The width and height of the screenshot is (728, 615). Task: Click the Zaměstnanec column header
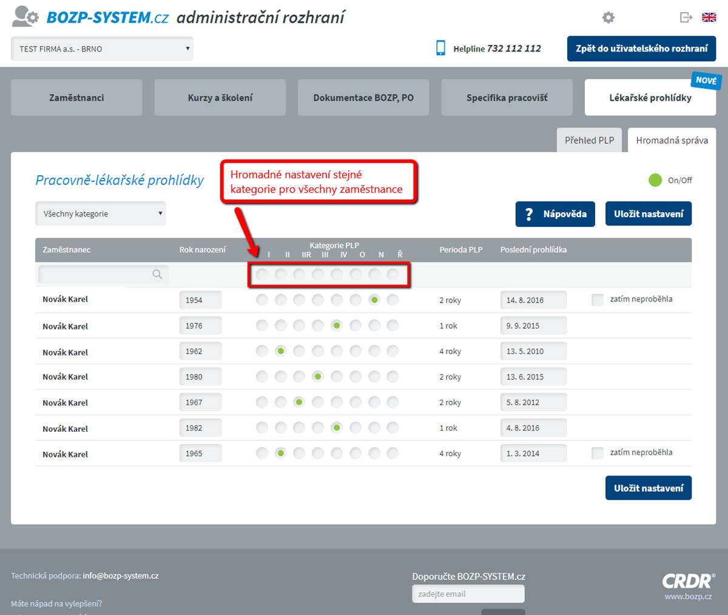pyautogui.click(x=67, y=250)
